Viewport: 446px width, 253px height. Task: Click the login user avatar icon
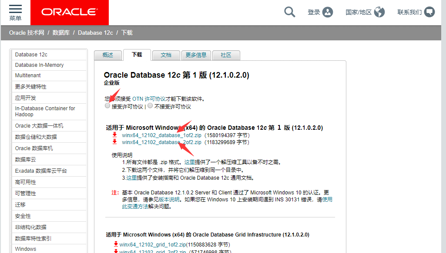[328, 12]
